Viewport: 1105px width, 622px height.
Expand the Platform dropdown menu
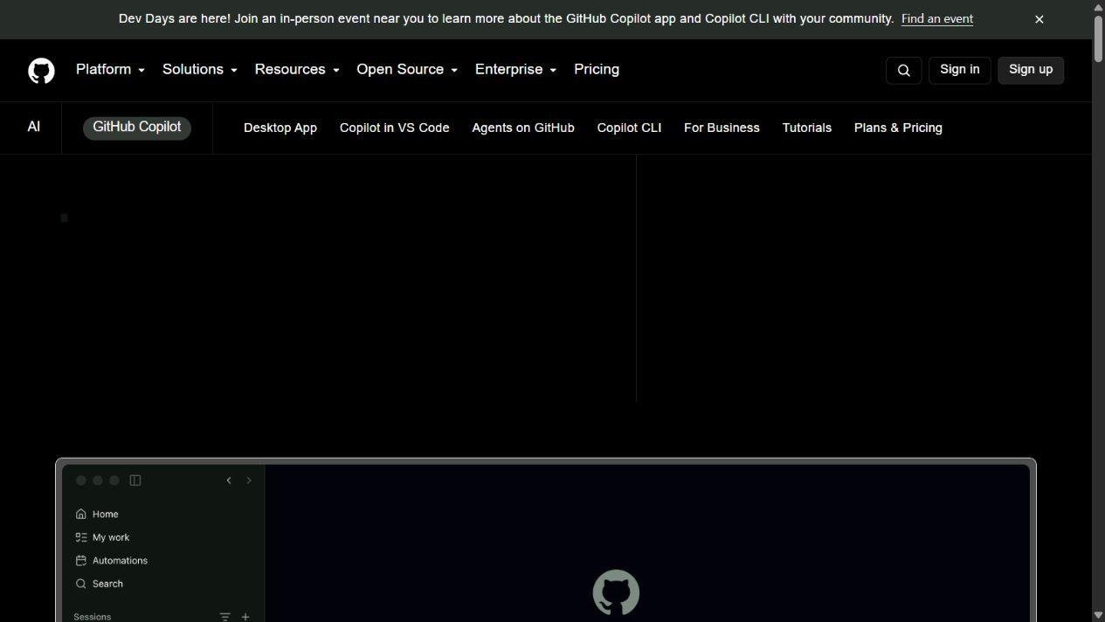(x=110, y=70)
